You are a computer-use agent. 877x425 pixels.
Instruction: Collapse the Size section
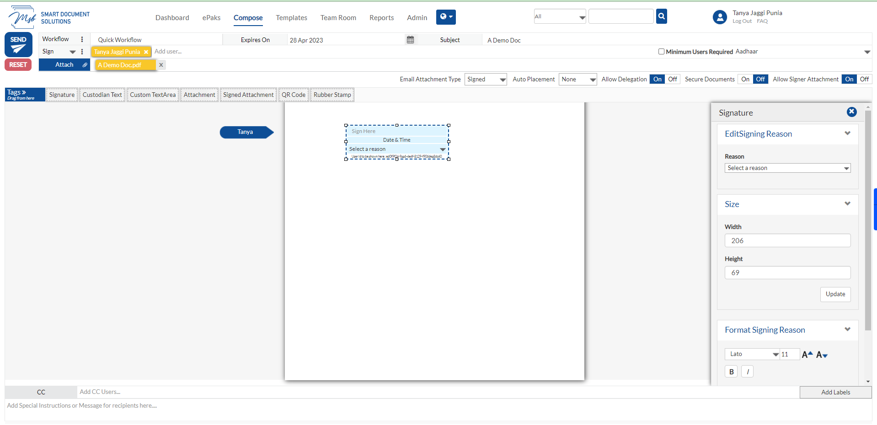tap(847, 204)
